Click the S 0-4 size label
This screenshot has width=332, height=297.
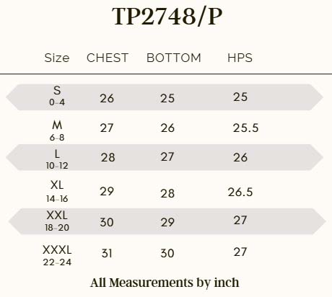[x=57, y=96]
